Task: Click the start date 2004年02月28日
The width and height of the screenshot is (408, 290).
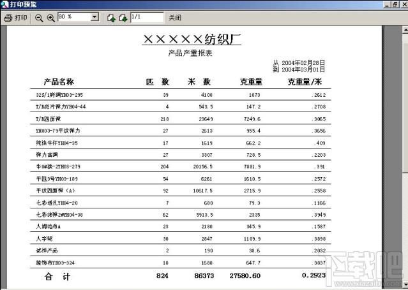Action: coord(303,62)
